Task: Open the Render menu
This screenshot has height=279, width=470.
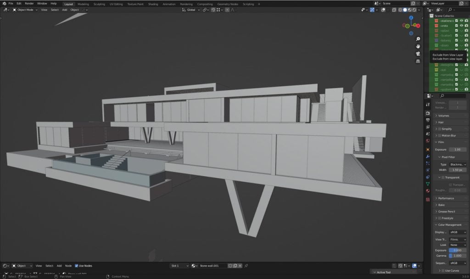Action: [x=29, y=4]
